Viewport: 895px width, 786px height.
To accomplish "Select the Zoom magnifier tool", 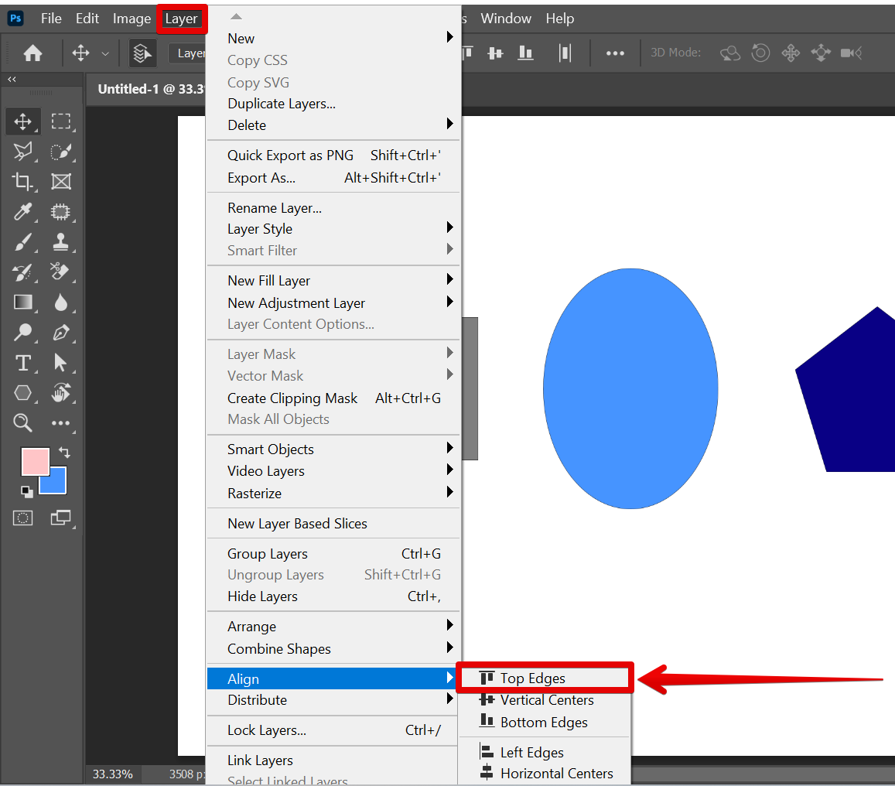I will [22, 423].
